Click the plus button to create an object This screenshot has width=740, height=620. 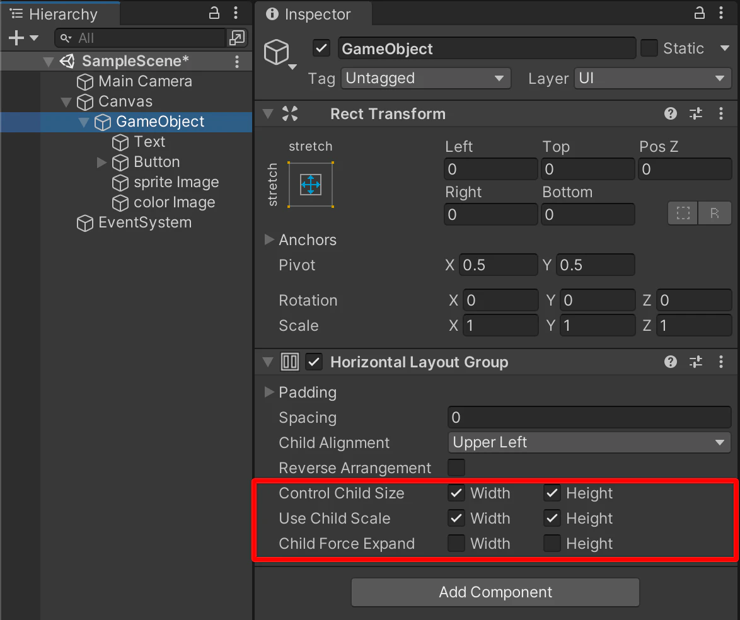click(16, 38)
